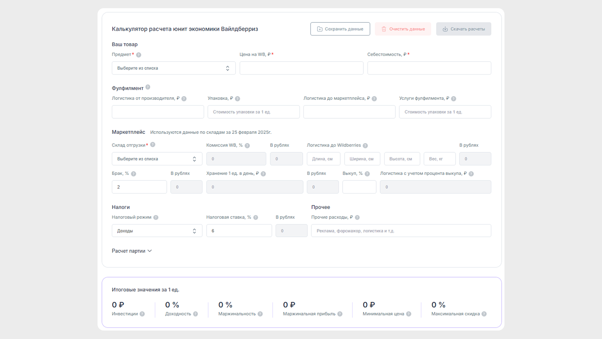
Task: Click the Брак, % field with value 2
Action: point(139,187)
